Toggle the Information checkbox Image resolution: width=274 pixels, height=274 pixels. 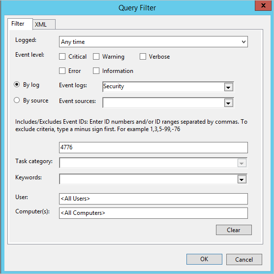(96, 71)
